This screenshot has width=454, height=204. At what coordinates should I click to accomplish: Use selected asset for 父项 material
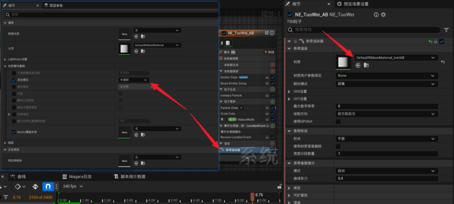pos(136,51)
